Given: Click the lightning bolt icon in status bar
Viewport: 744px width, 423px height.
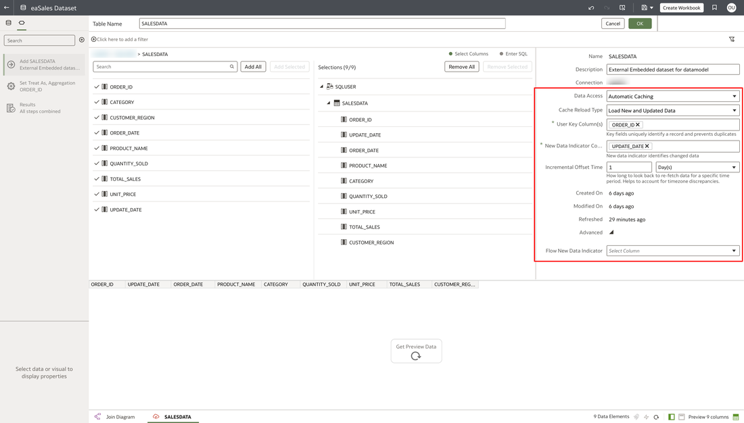Looking at the screenshot, I should point(646,418).
